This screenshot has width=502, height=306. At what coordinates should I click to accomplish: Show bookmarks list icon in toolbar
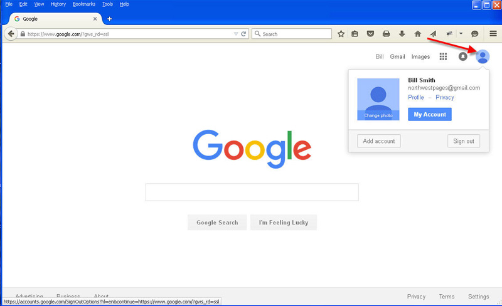coord(355,34)
